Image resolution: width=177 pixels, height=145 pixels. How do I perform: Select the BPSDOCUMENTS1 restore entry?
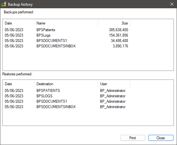coord(66,101)
